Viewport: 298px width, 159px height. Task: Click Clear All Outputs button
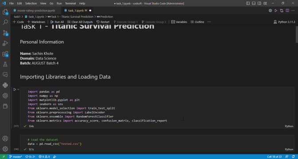point(80,22)
